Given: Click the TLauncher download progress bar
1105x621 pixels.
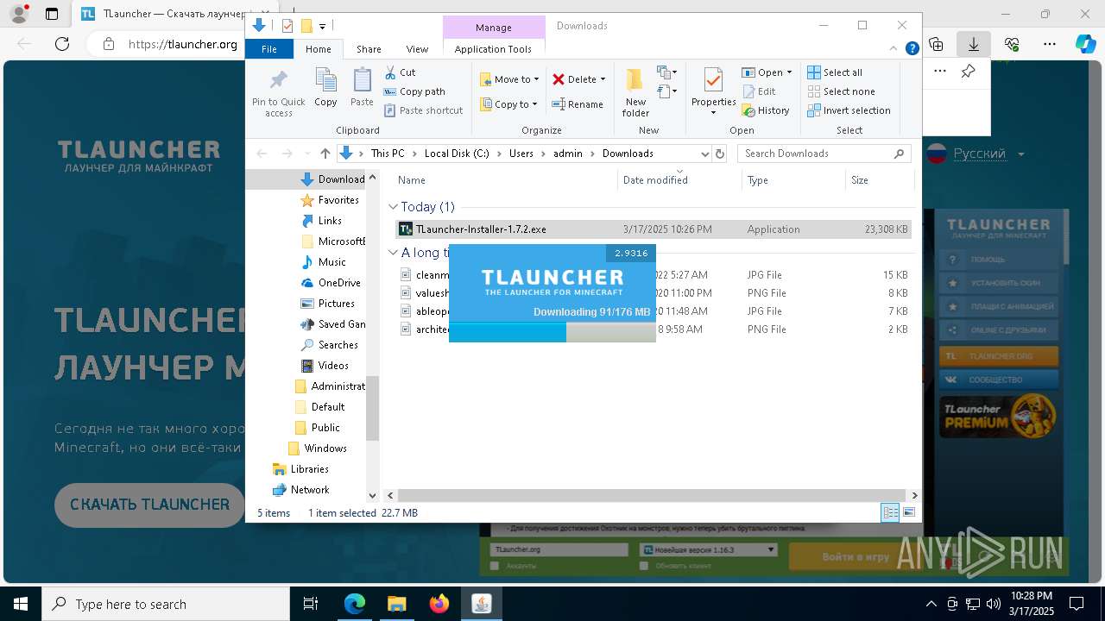Looking at the screenshot, I should (x=552, y=332).
